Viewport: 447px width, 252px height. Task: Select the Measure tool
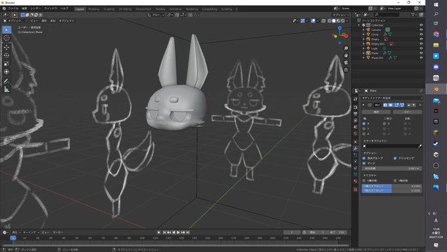pyautogui.click(x=7, y=89)
